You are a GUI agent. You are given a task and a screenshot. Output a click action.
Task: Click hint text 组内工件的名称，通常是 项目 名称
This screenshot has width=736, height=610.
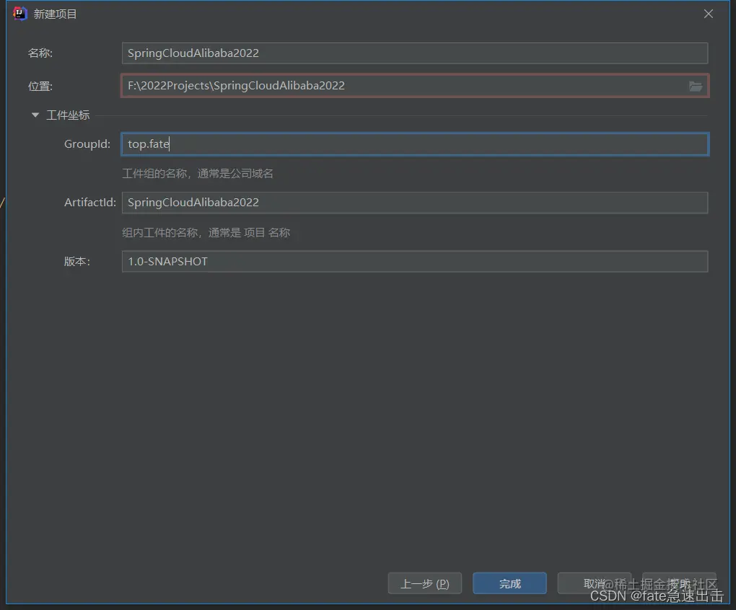pos(206,233)
